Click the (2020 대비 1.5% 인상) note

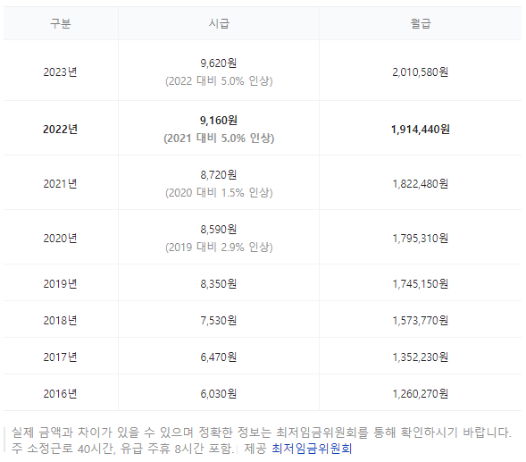coord(219,193)
